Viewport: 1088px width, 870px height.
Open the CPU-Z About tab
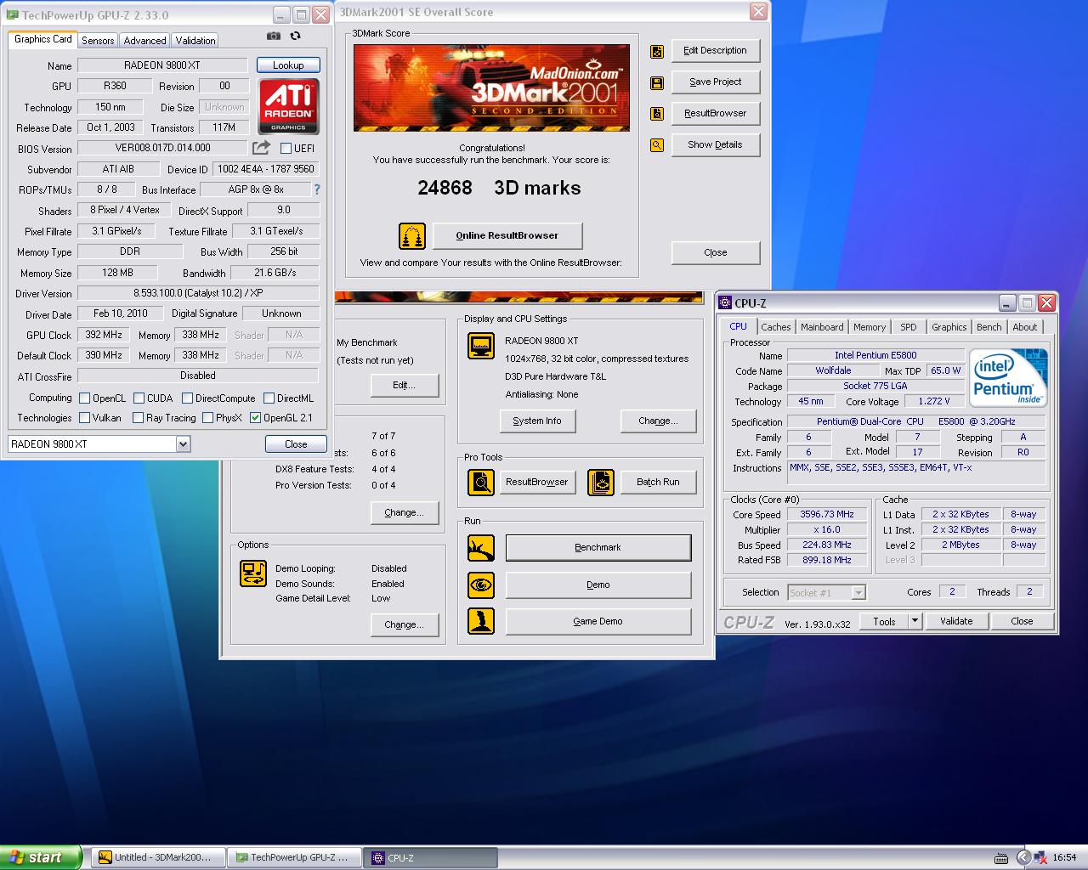1025,327
